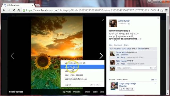Click the Share link under the post

tap(126, 45)
